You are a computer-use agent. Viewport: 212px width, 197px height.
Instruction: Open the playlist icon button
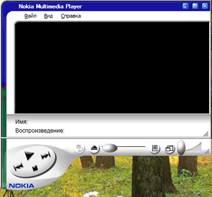(x=155, y=148)
